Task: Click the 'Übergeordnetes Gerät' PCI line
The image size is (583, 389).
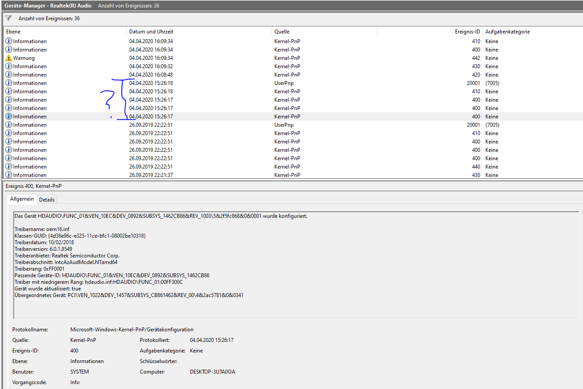Action: pos(129,295)
